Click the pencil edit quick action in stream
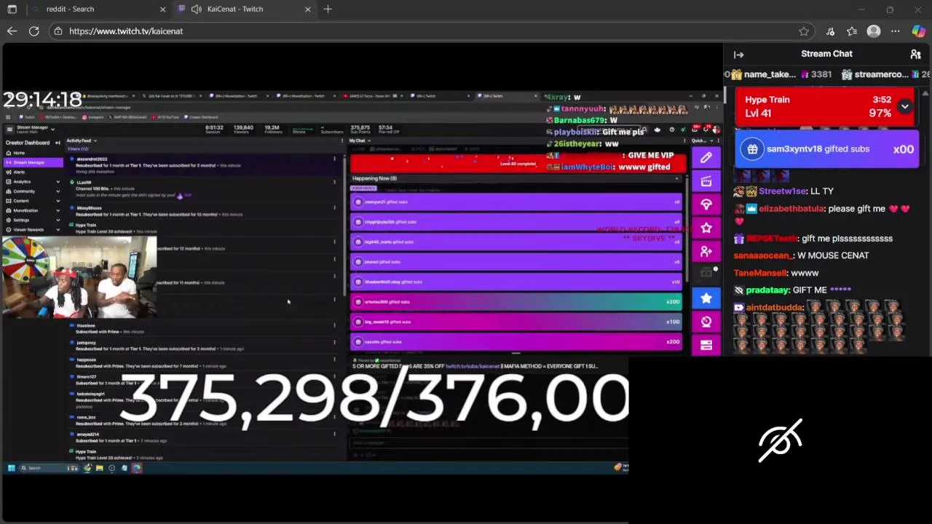 (706, 158)
